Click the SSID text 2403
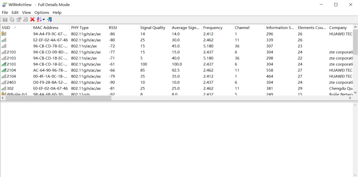Image resolution: width=358 pixels, height=177 pixels. pos(11,82)
